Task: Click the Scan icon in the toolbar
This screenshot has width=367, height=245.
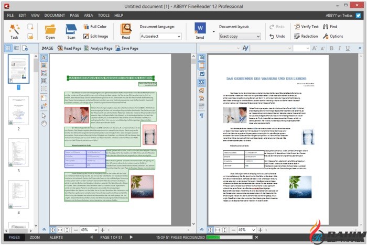Action: point(71,31)
